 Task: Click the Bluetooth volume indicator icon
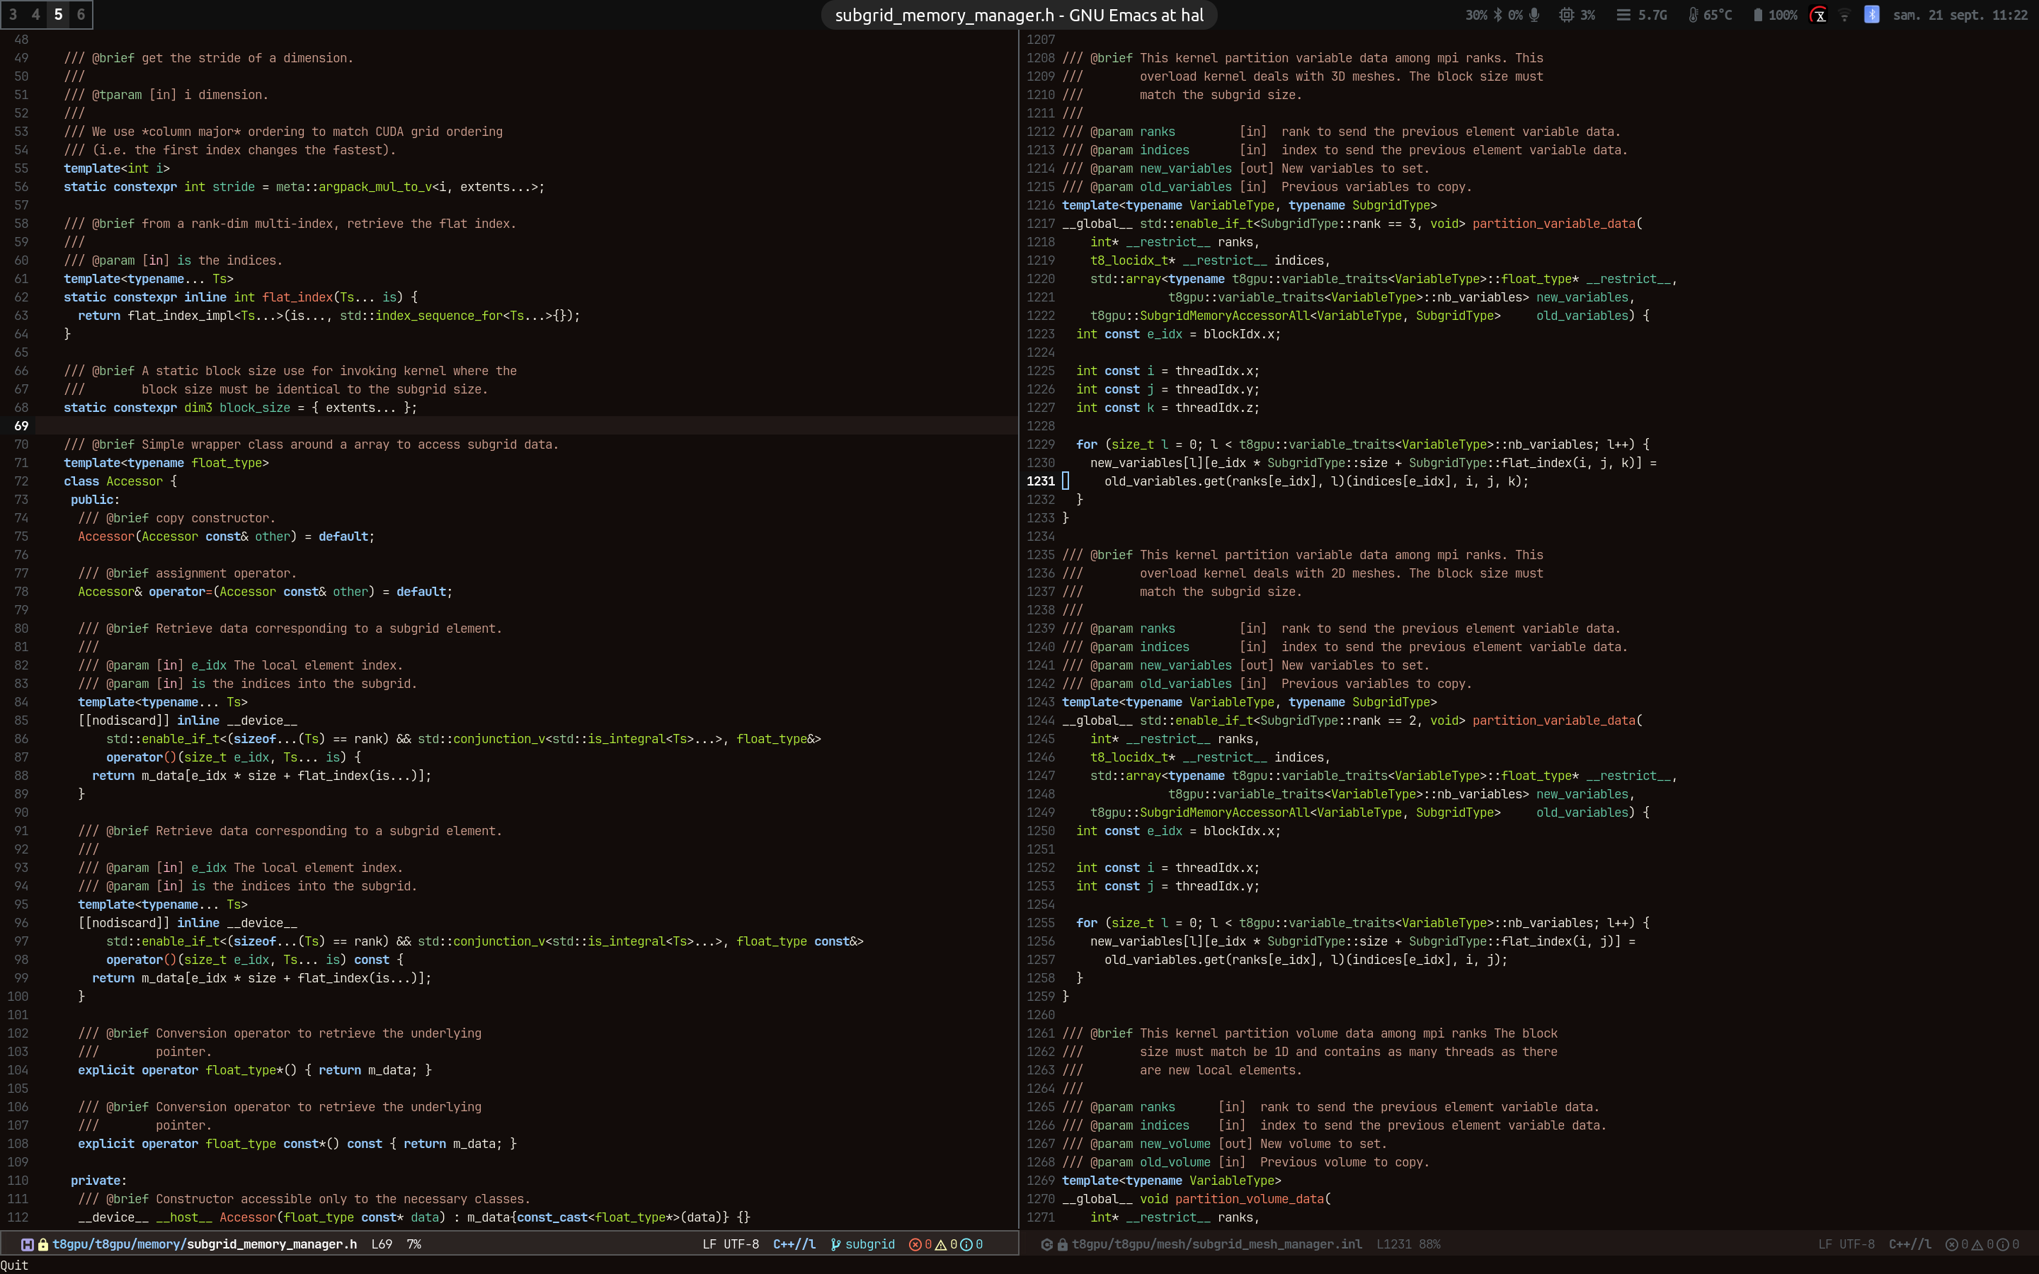pyautogui.click(x=1498, y=15)
